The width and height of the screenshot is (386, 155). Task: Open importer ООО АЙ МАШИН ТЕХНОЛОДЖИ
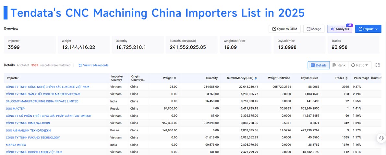pyautogui.click(x=28, y=130)
